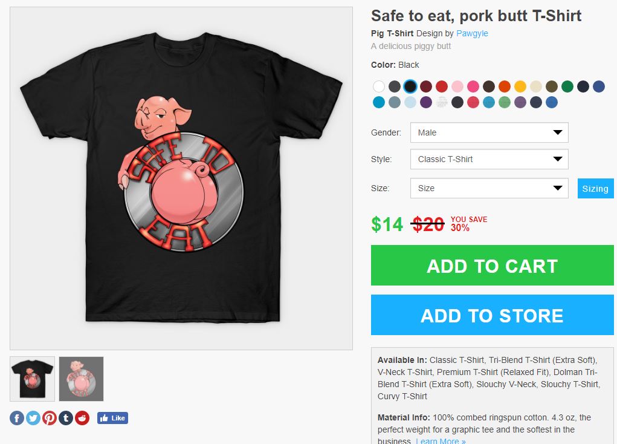This screenshot has width=617, height=444.
Task: Select the green color swatch in top row
Action: 567,87
